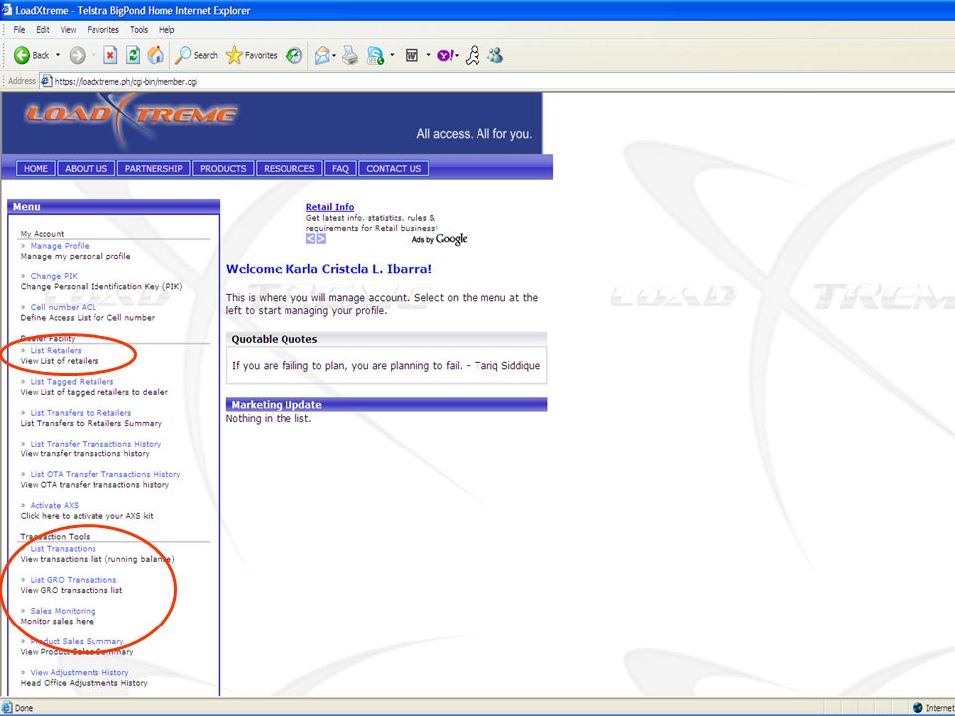Open the Favorites menu in the menu bar
The width and height of the screenshot is (955, 716).
click(x=102, y=29)
